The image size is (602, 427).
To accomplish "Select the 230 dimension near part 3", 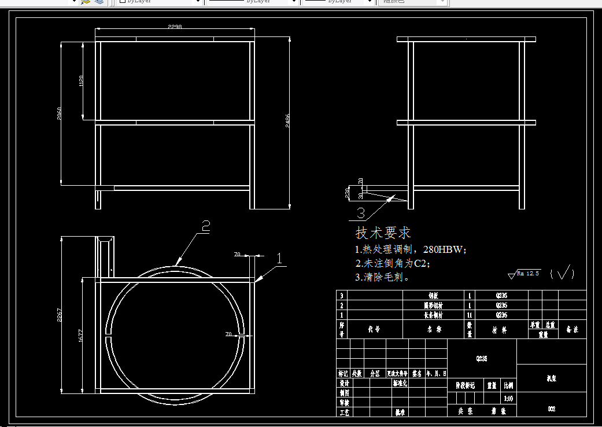I will coord(347,192).
